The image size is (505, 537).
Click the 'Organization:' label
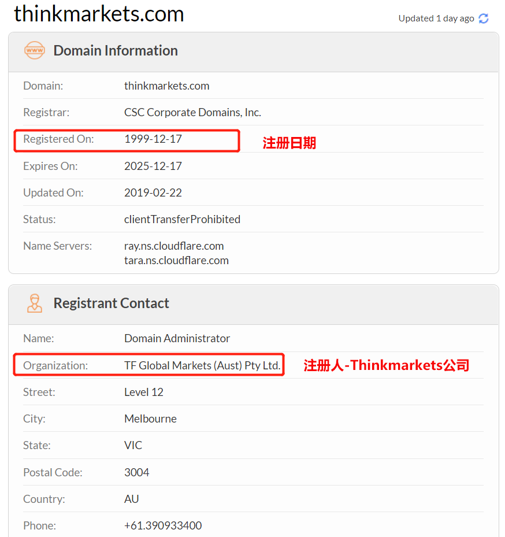point(55,365)
